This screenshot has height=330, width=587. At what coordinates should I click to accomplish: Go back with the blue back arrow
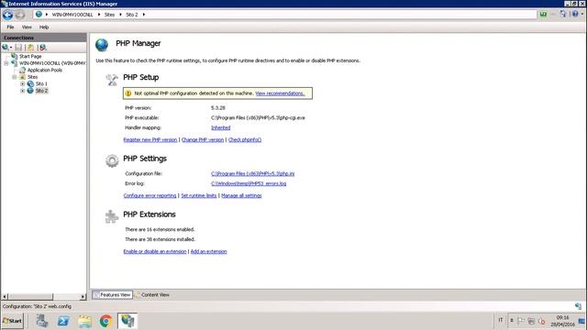[x=7, y=15]
